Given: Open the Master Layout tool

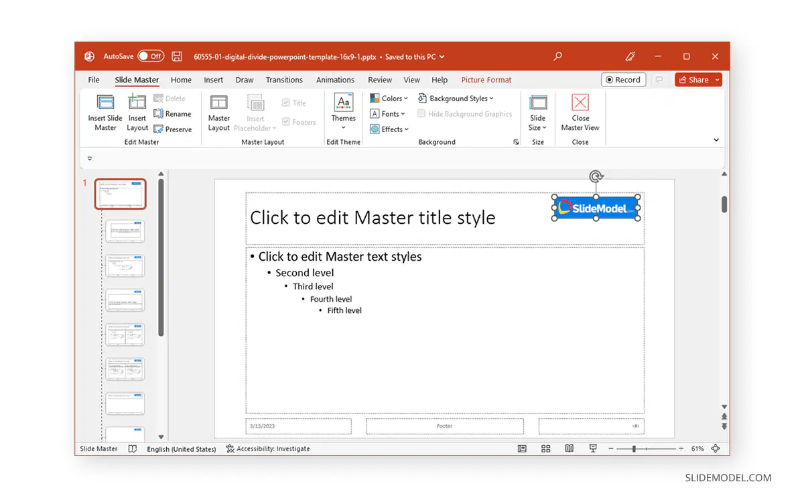Looking at the screenshot, I should (x=219, y=112).
